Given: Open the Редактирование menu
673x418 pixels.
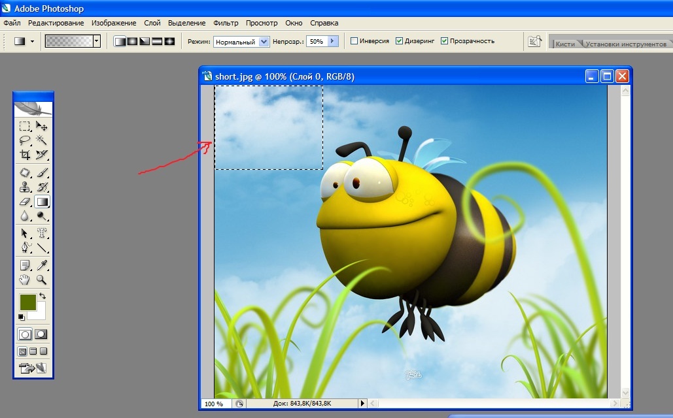Looking at the screenshot, I should pos(56,23).
